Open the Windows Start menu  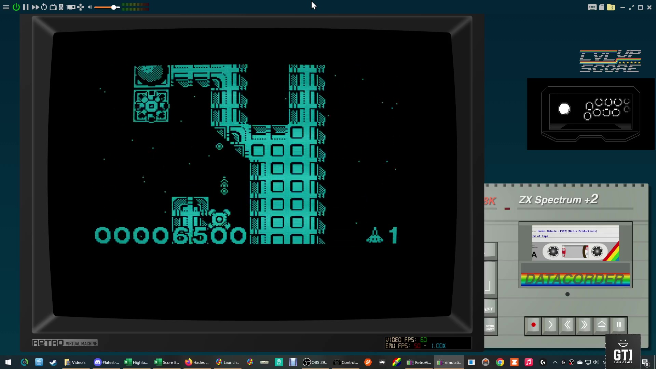point(8,362)
